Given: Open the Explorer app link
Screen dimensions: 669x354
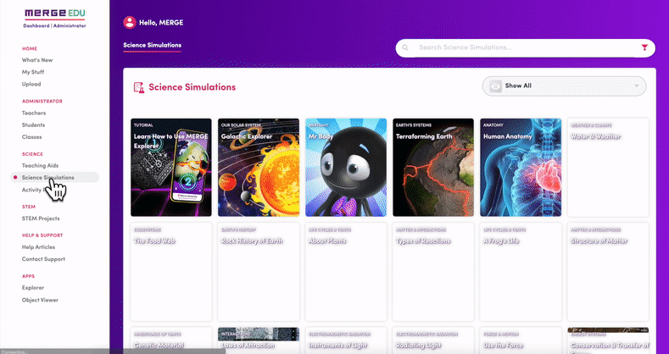Looking at the screenshot, I should tap(33, 288).
